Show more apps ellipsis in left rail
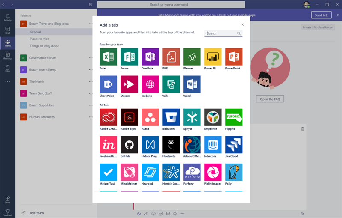Viewport: 342px width, 218px height. point(8,81)
